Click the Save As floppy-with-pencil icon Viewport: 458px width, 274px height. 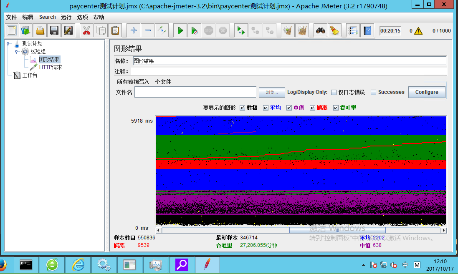tap(68, 30)
